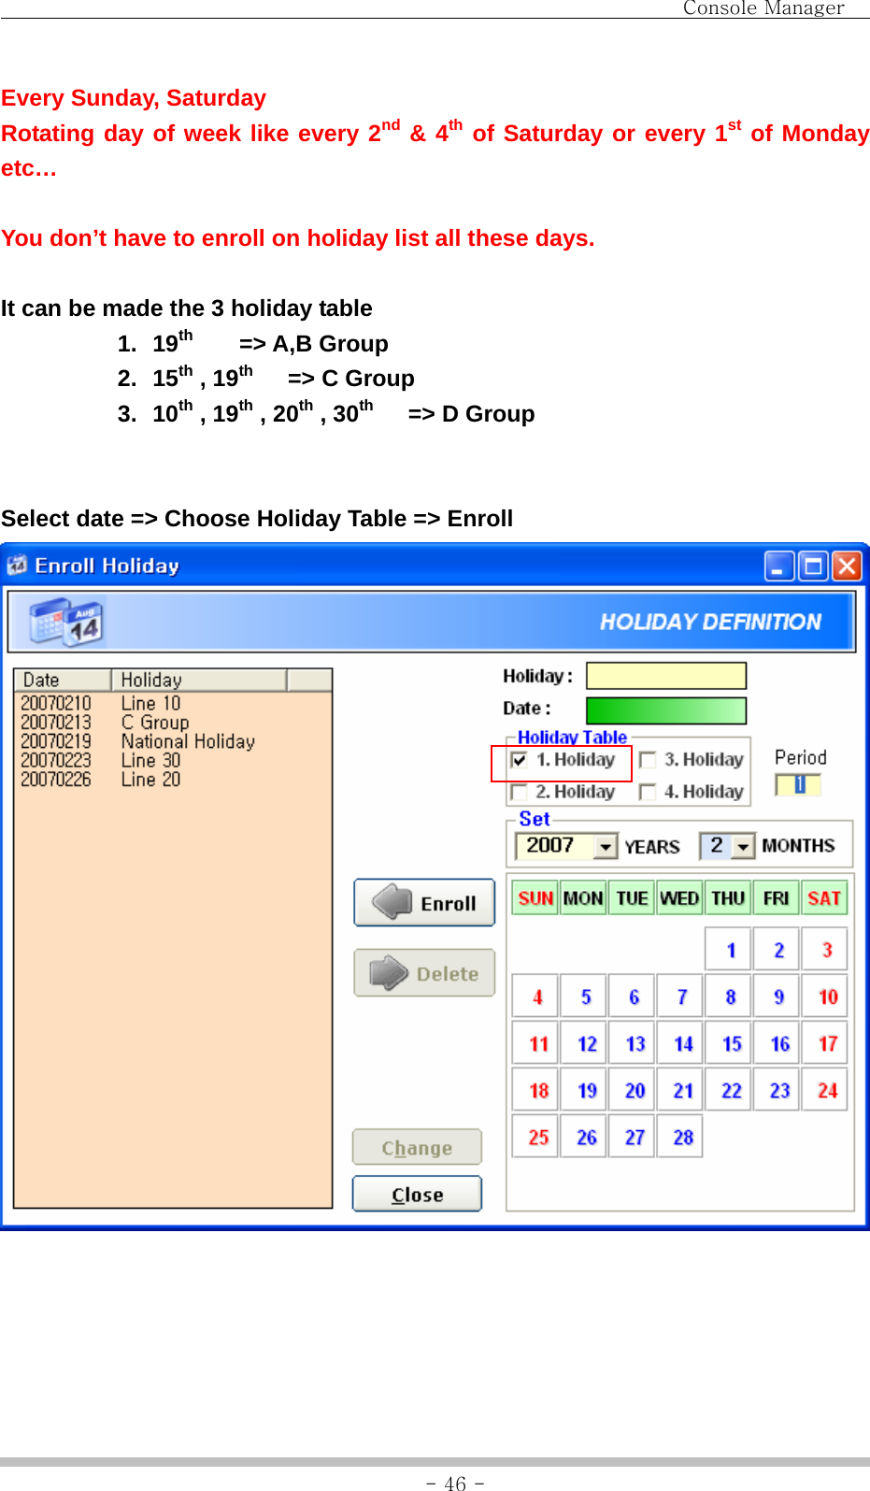Select the 20070219 National Holiday row
The image size is (870, 1491).
pos(173,741)
